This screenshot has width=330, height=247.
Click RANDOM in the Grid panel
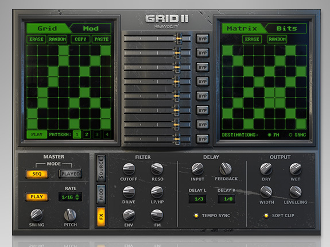point(57,39)
